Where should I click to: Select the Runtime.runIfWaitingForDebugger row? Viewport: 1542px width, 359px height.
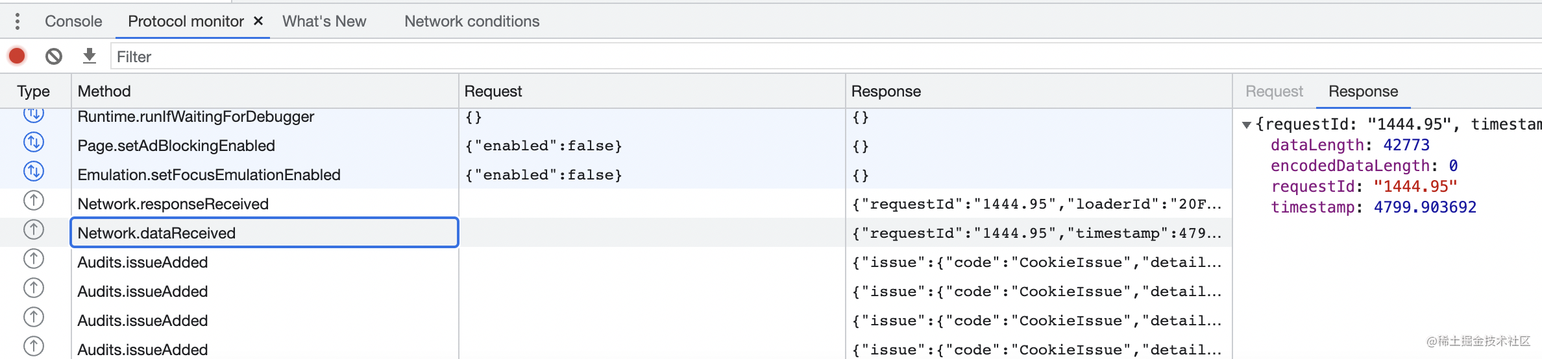point(195,117)
